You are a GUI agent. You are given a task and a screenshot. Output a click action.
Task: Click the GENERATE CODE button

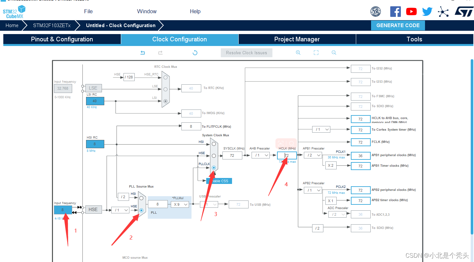[398, 25]
